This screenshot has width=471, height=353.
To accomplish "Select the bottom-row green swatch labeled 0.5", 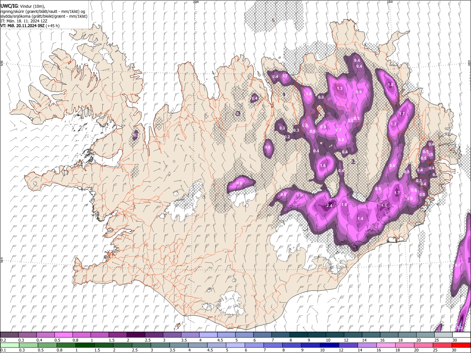I will (47, 345).
